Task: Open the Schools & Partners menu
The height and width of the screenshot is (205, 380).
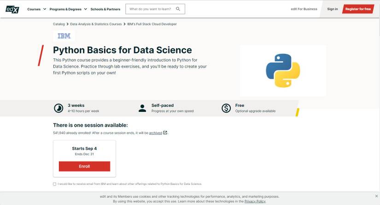Action: pyautogui.click(x=105, y=9)
